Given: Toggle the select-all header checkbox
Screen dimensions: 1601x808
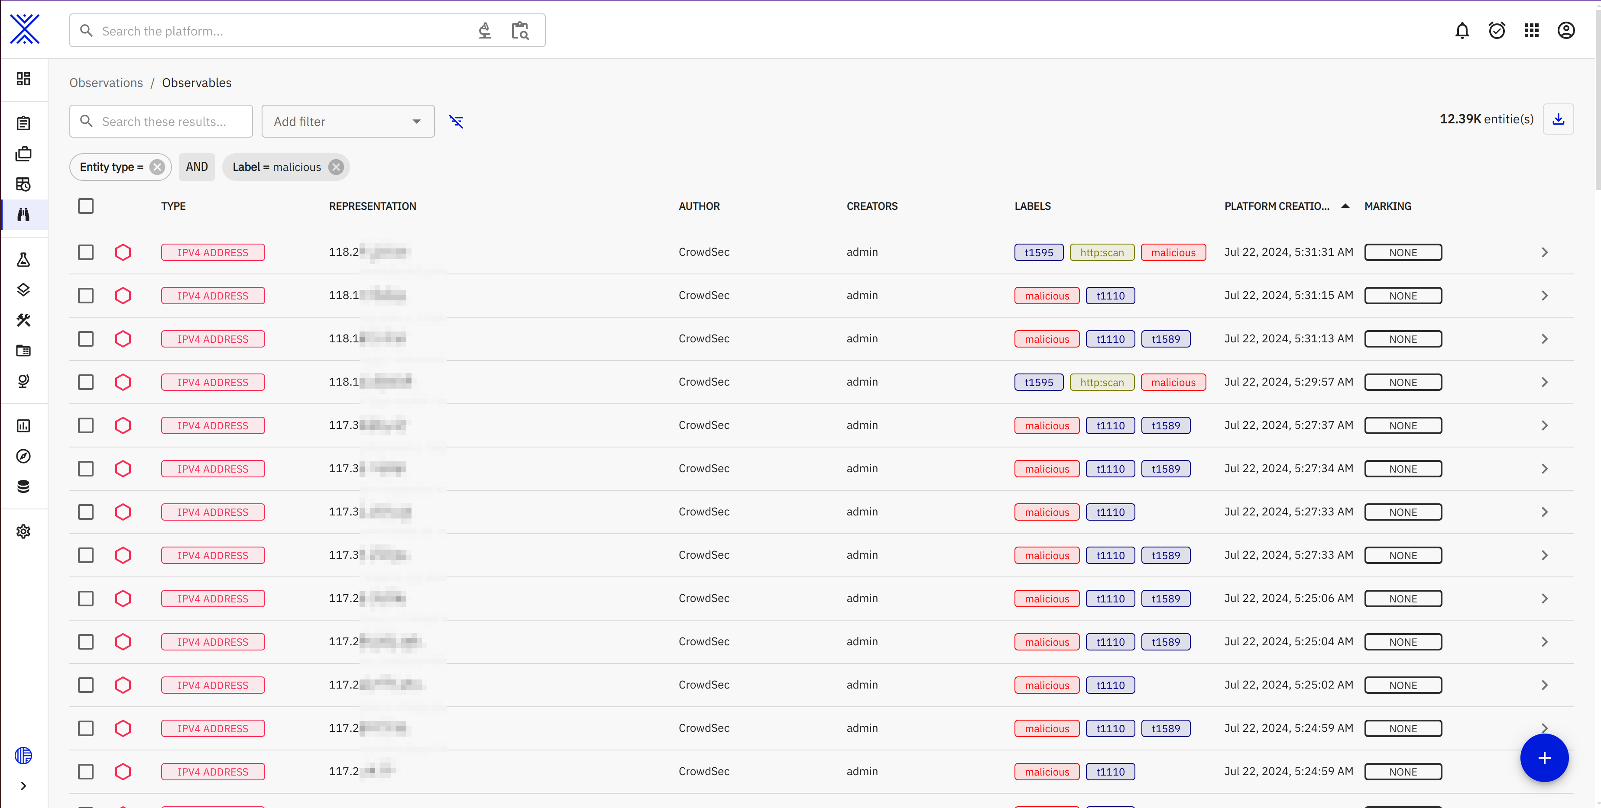Looking at the screenshot, I should 86,206.
